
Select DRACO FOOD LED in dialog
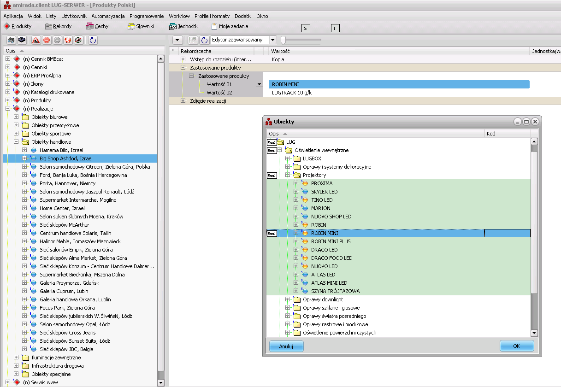(x=331, y=258)
